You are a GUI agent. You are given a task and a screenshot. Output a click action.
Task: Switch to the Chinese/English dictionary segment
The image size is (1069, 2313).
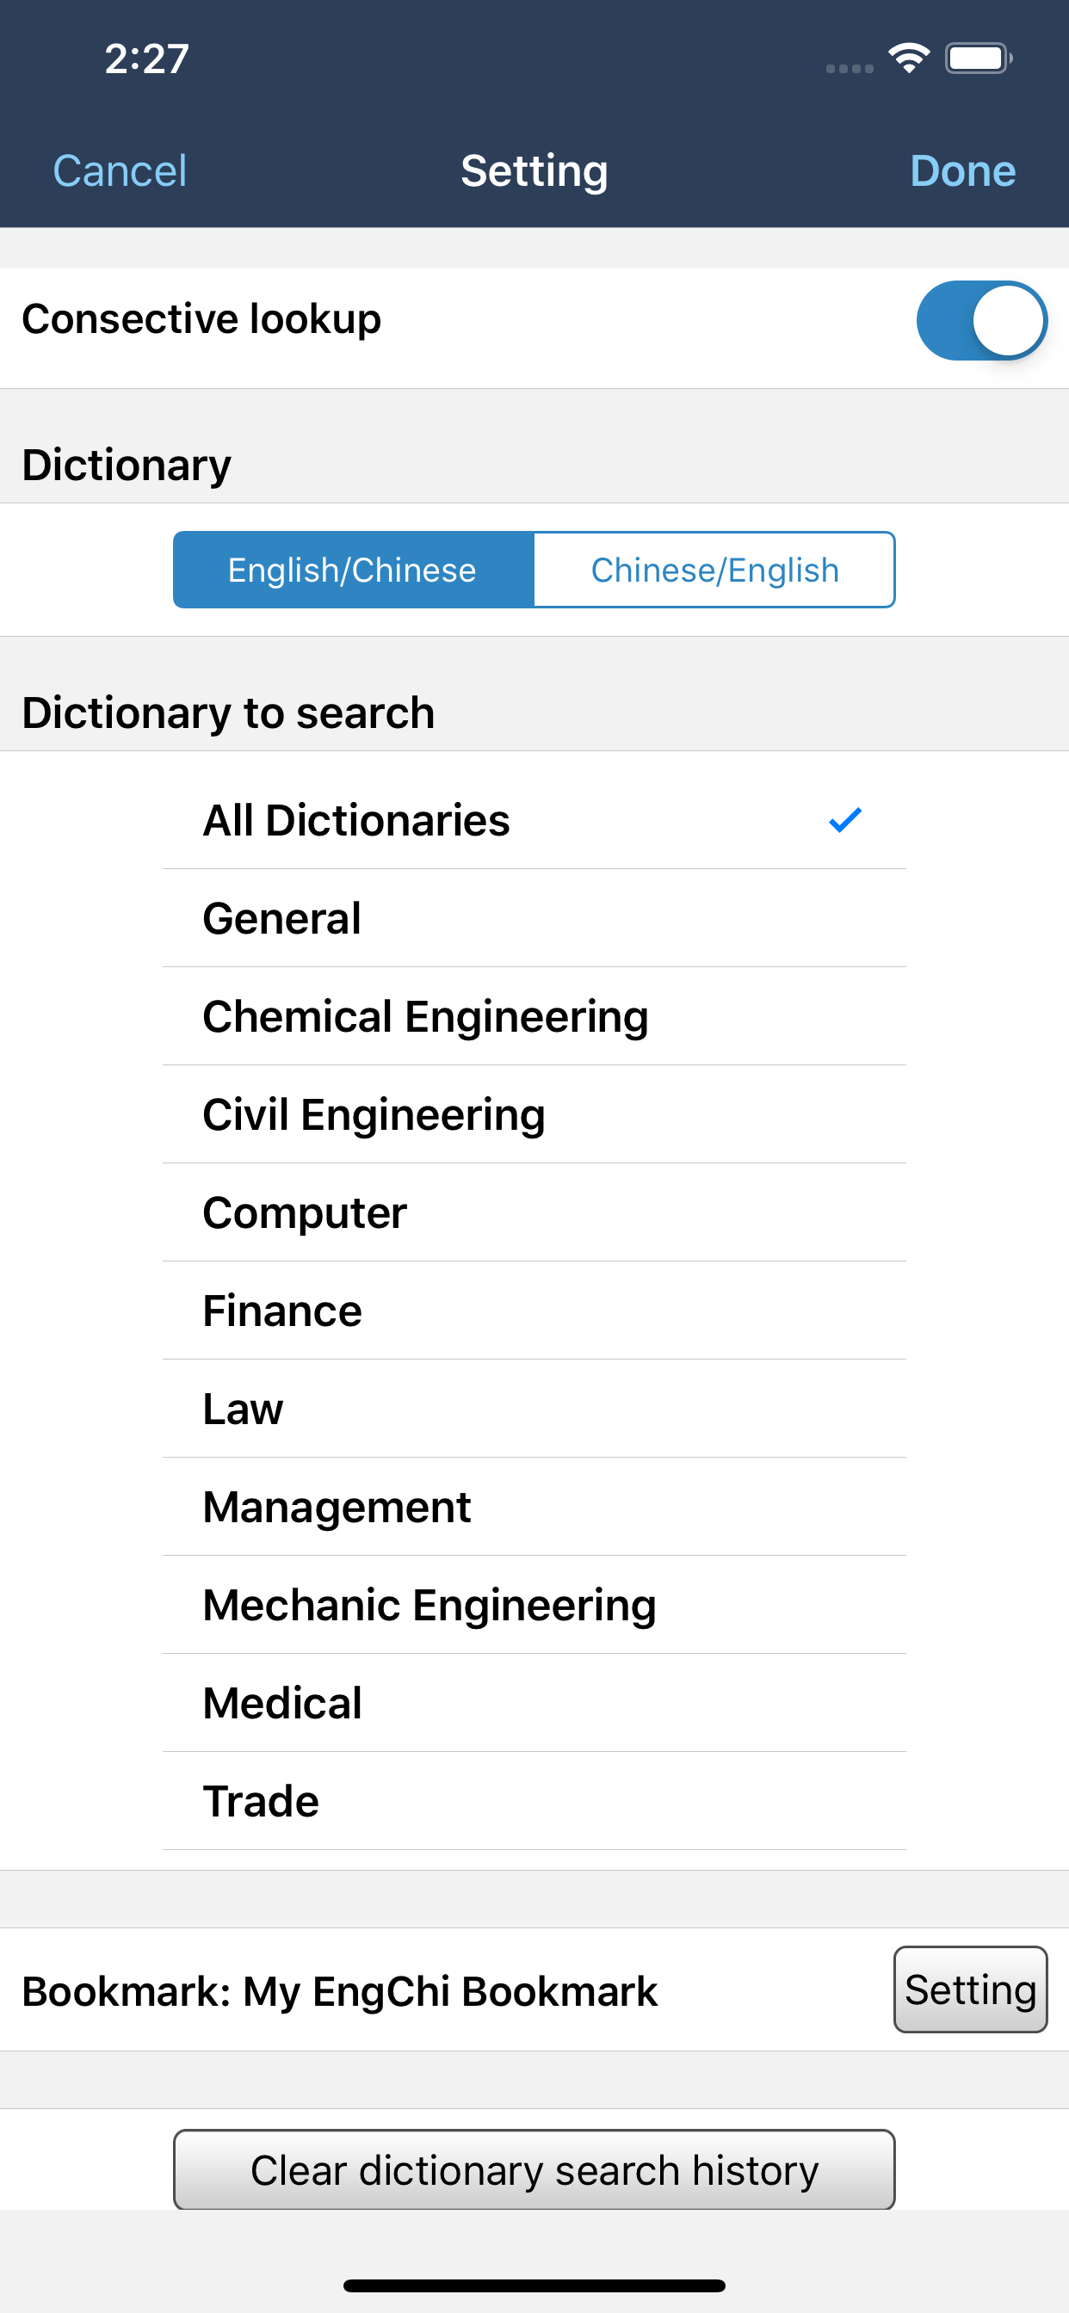click(x=715, y=571)
